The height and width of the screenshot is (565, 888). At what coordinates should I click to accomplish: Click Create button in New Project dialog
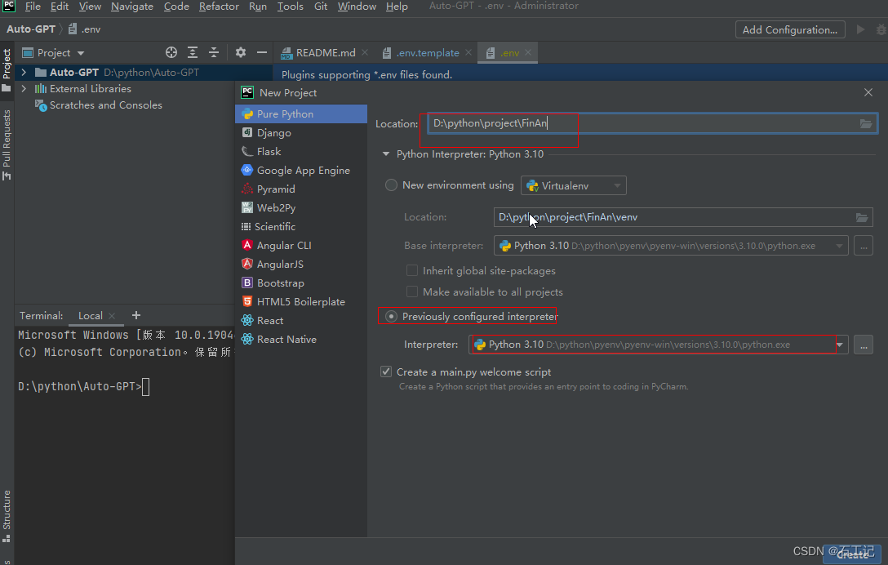tap(852, 554)
